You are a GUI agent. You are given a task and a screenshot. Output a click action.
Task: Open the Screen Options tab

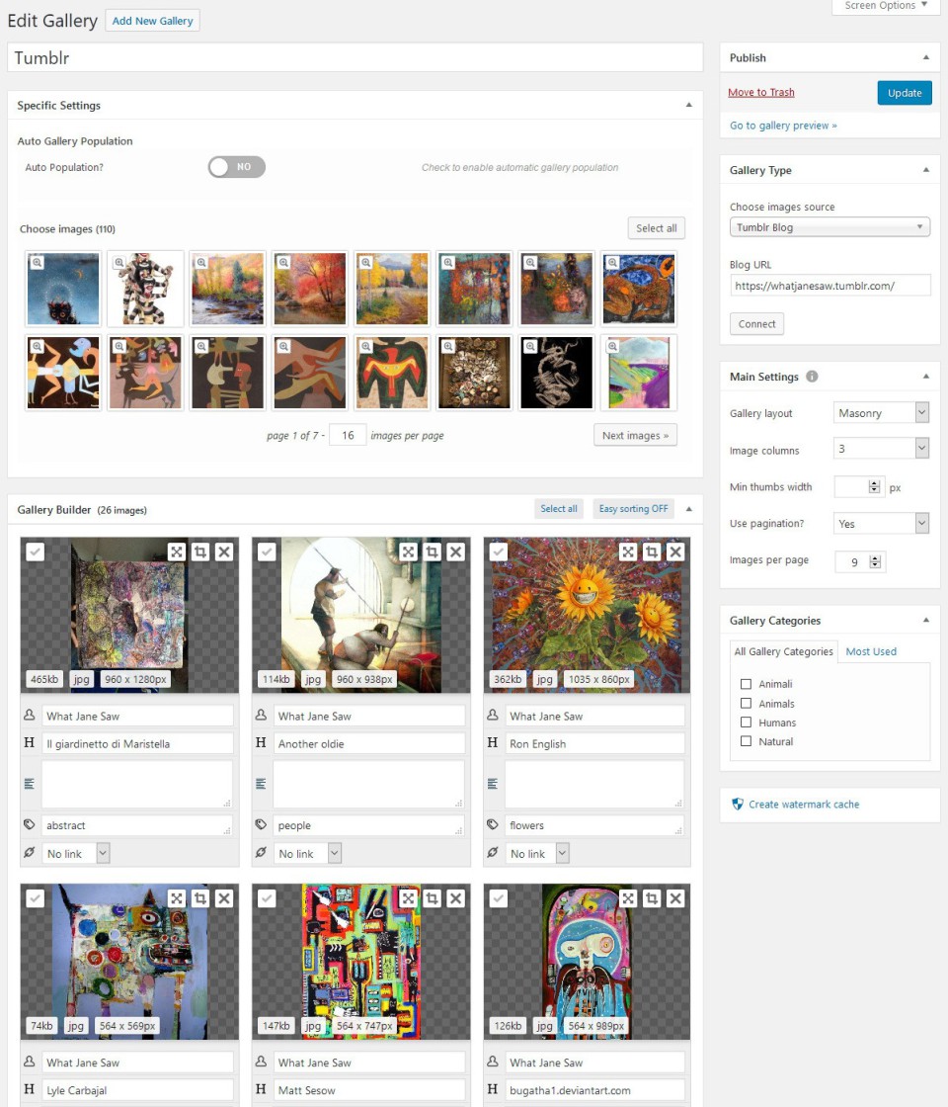pyautogui.click(x=886, y=6)
